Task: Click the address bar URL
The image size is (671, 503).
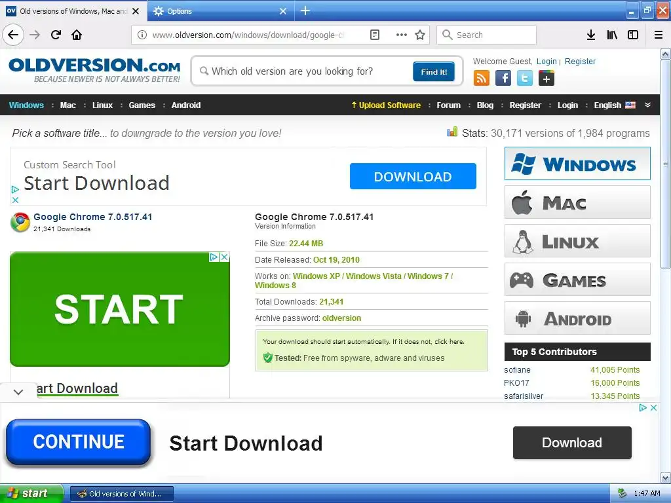Action: pyautogui.click(x=248, y=35)
